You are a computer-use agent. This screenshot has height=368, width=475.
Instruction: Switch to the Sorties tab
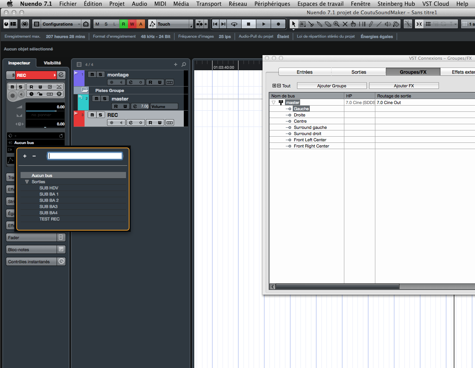pyautogui.click(x=358, y=72)
